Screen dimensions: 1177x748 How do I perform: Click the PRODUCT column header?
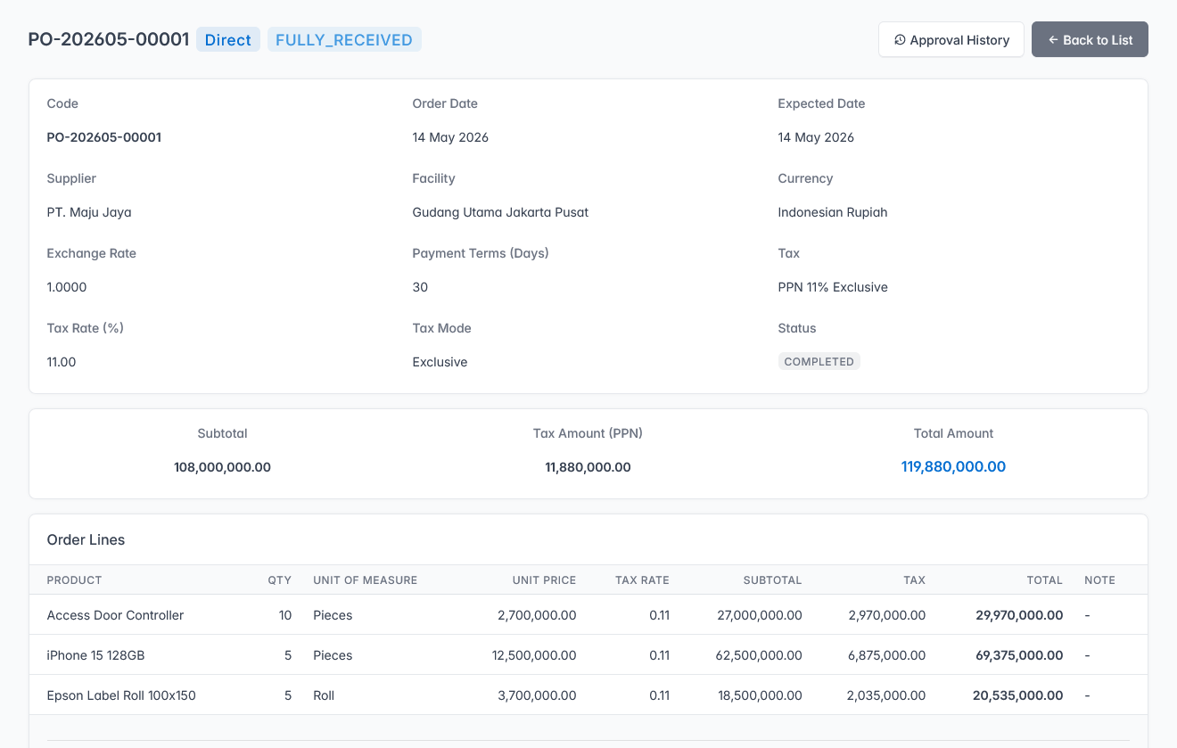pyautogui.click(x=74, y=579)
